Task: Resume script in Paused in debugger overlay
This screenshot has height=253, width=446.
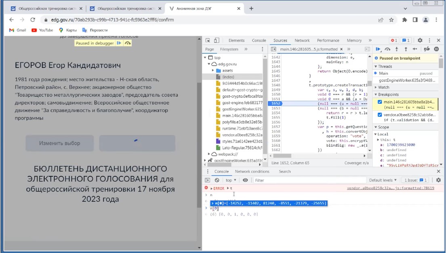Action: pyautogui.click(x=119, y=43)
